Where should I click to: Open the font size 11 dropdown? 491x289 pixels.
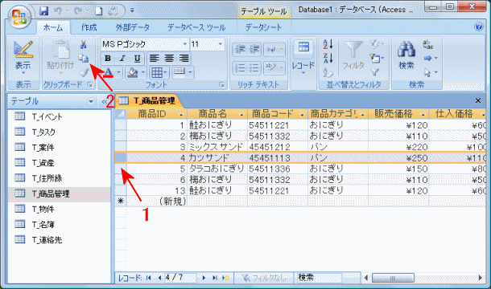click(x=221, y=44)
